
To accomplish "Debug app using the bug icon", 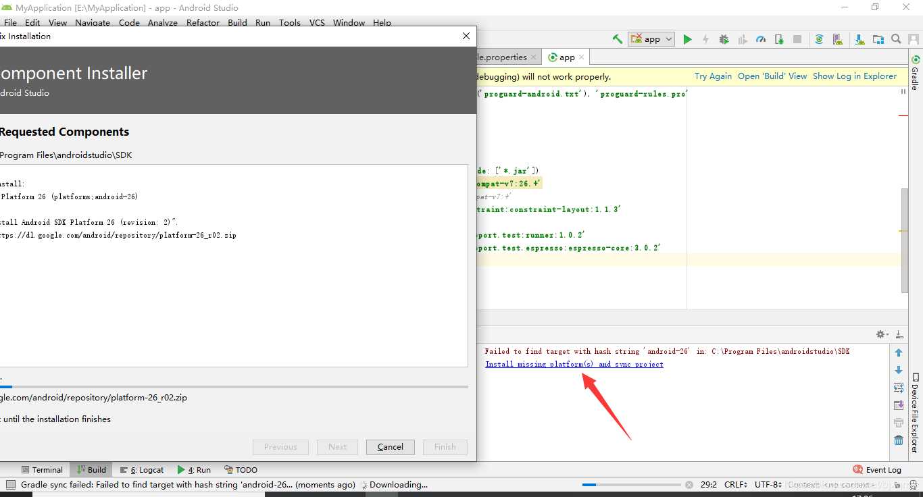I will [x=724, y=39].
